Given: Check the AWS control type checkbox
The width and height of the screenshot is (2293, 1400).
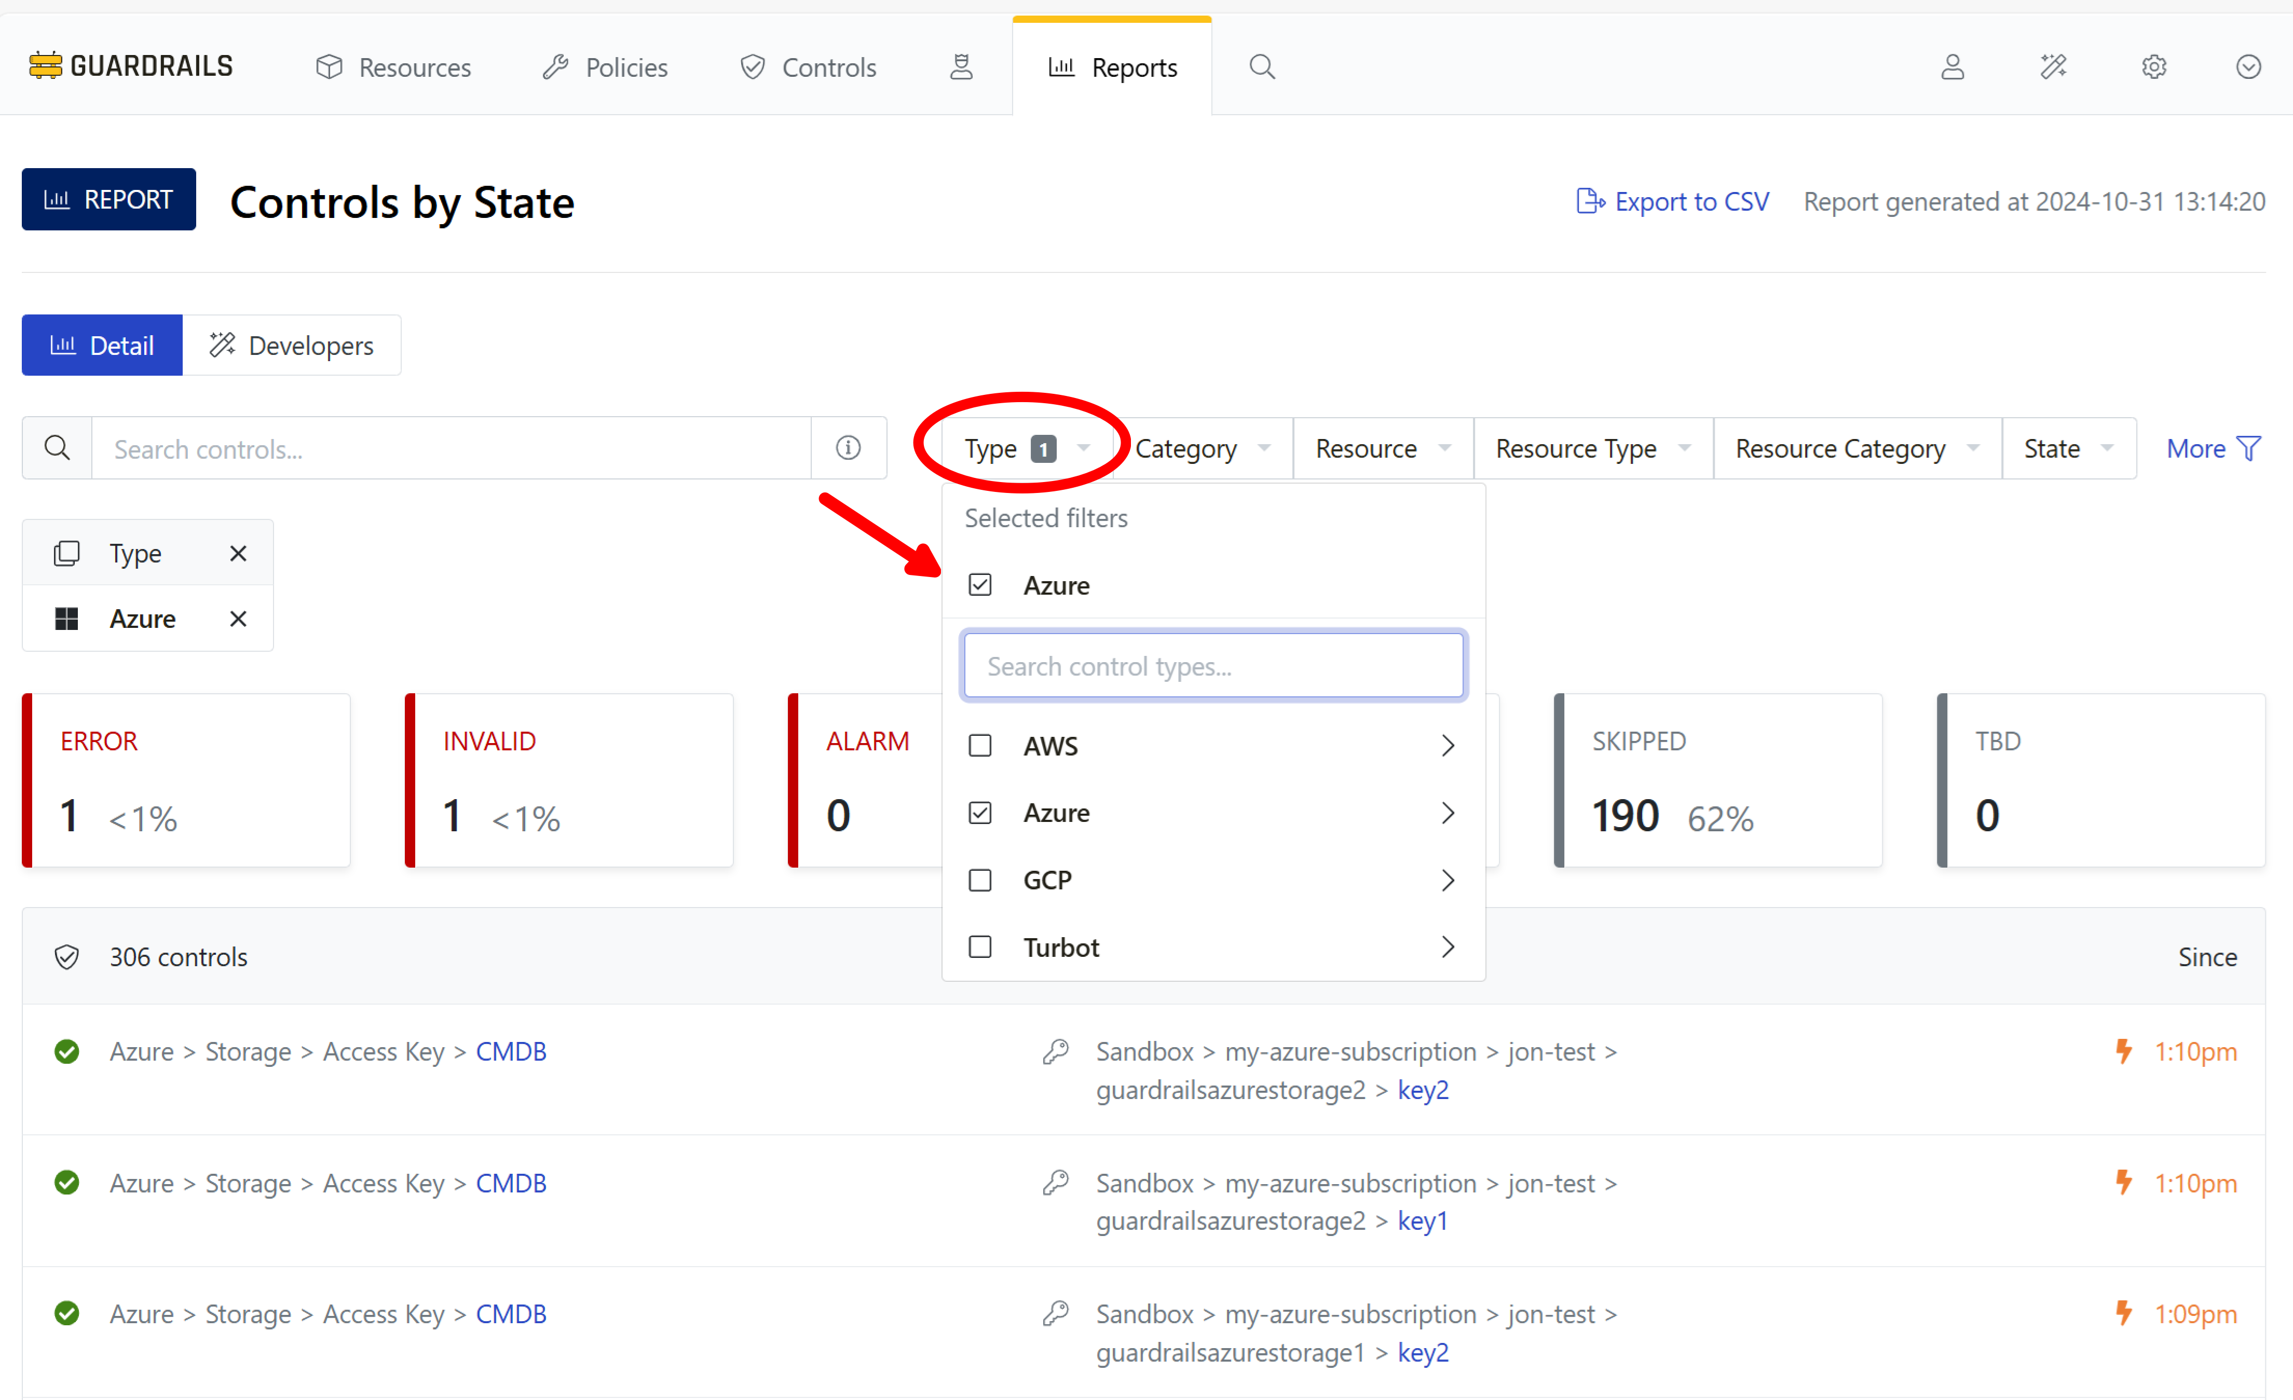Looking at the screenshot, I should (980, 745).
